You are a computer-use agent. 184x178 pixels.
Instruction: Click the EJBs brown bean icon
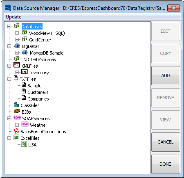tap(17, 111)
